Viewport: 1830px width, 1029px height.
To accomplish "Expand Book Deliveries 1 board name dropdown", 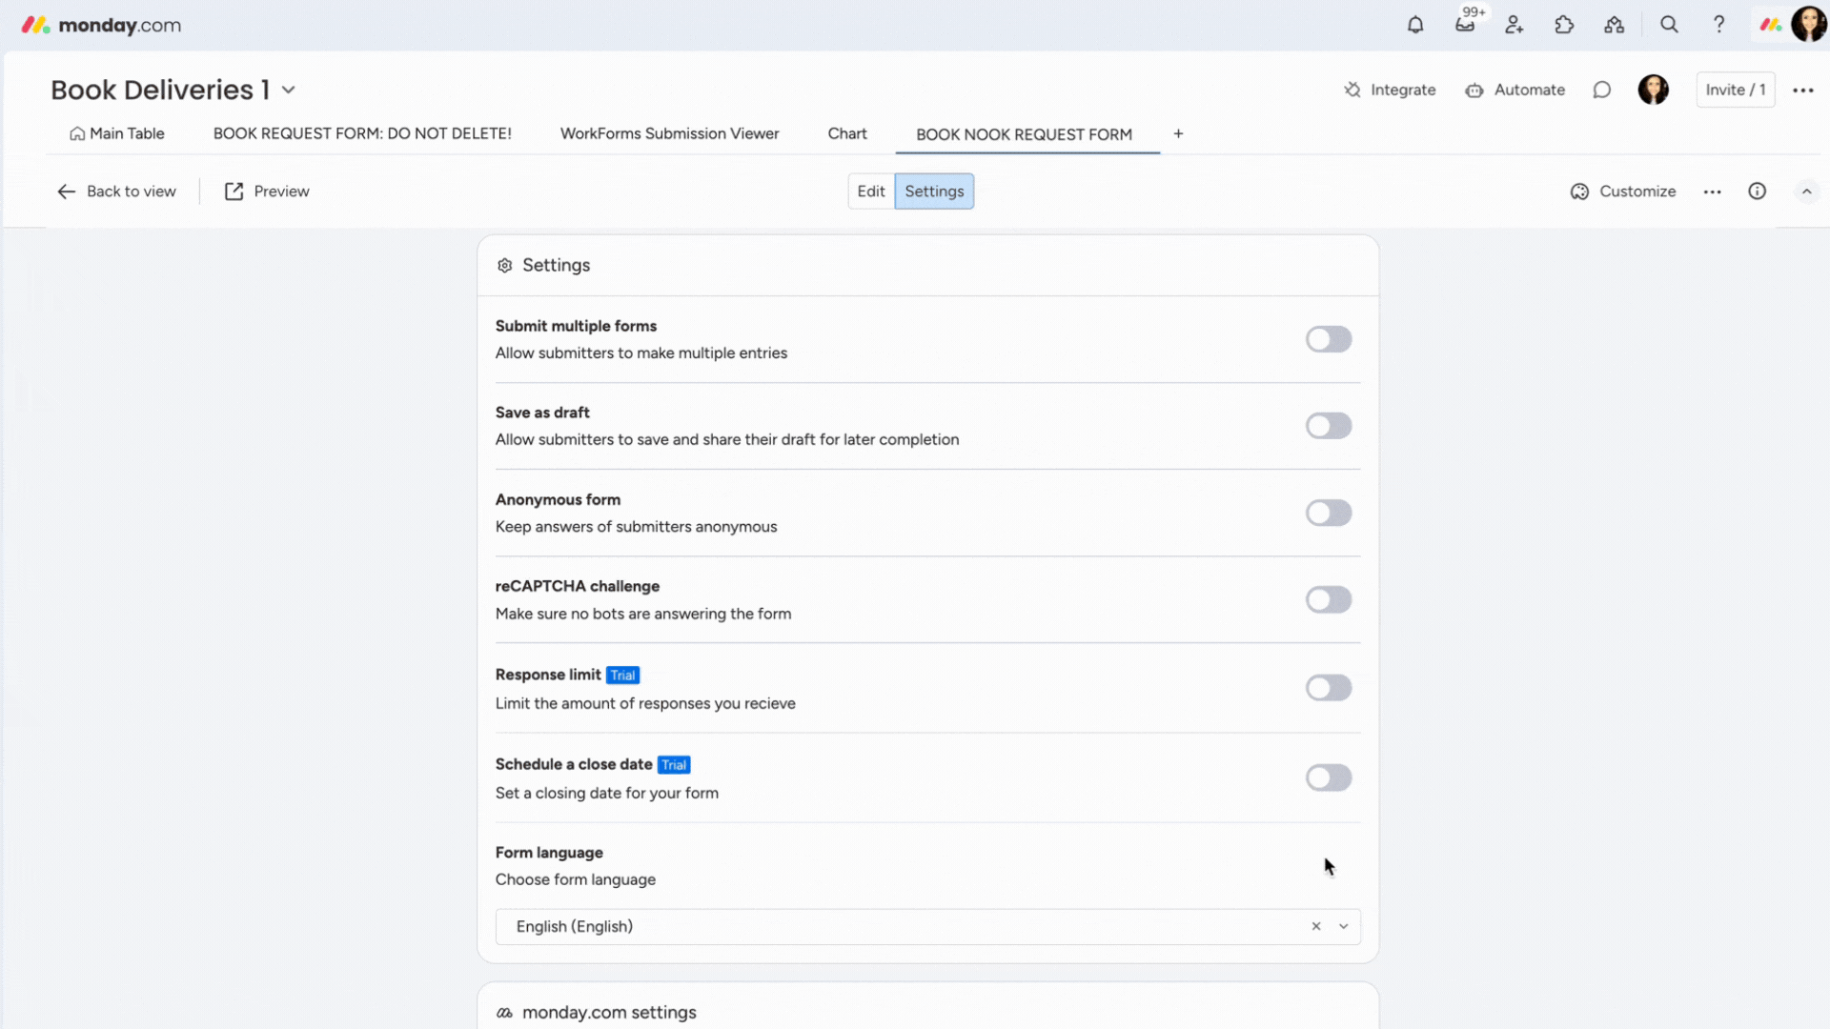I will [289, 90].
